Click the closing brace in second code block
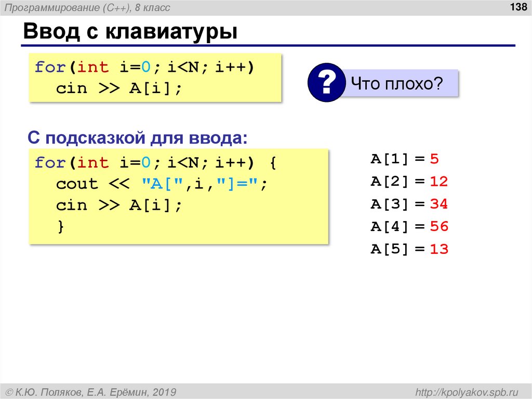 [61, 226]
